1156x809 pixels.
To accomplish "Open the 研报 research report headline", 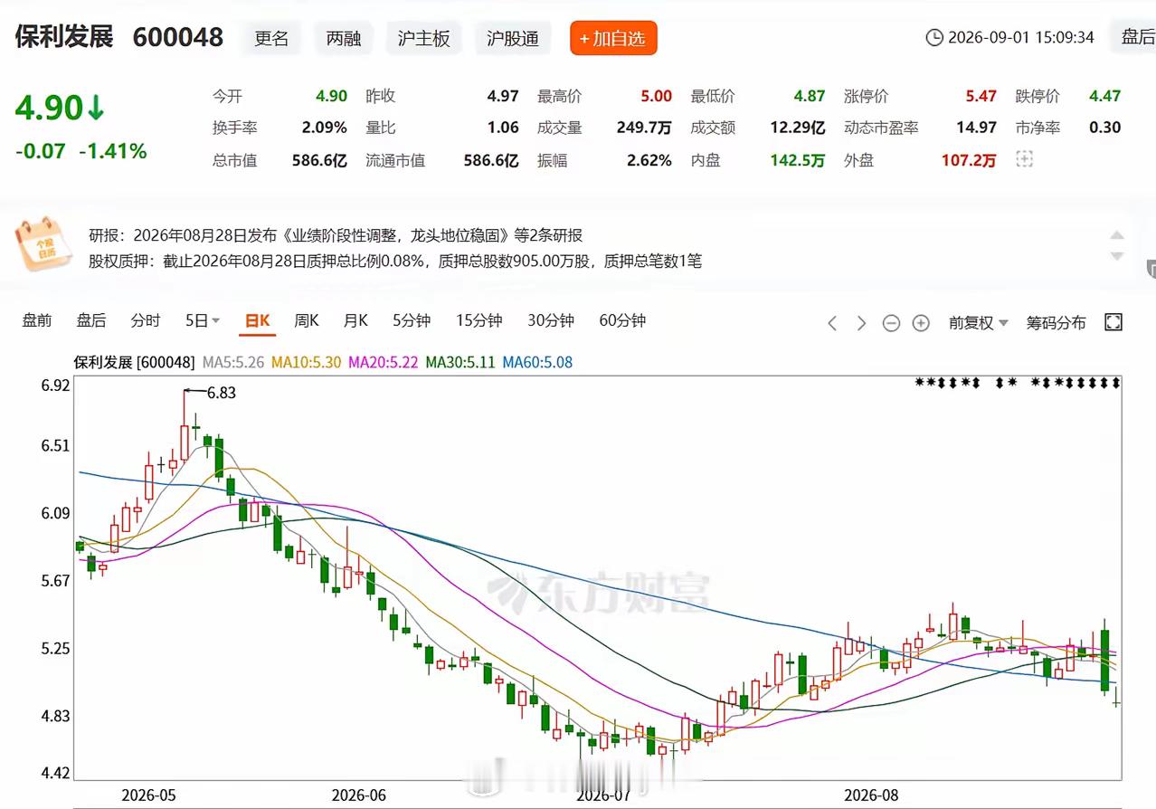I will [x=336, y=235].
